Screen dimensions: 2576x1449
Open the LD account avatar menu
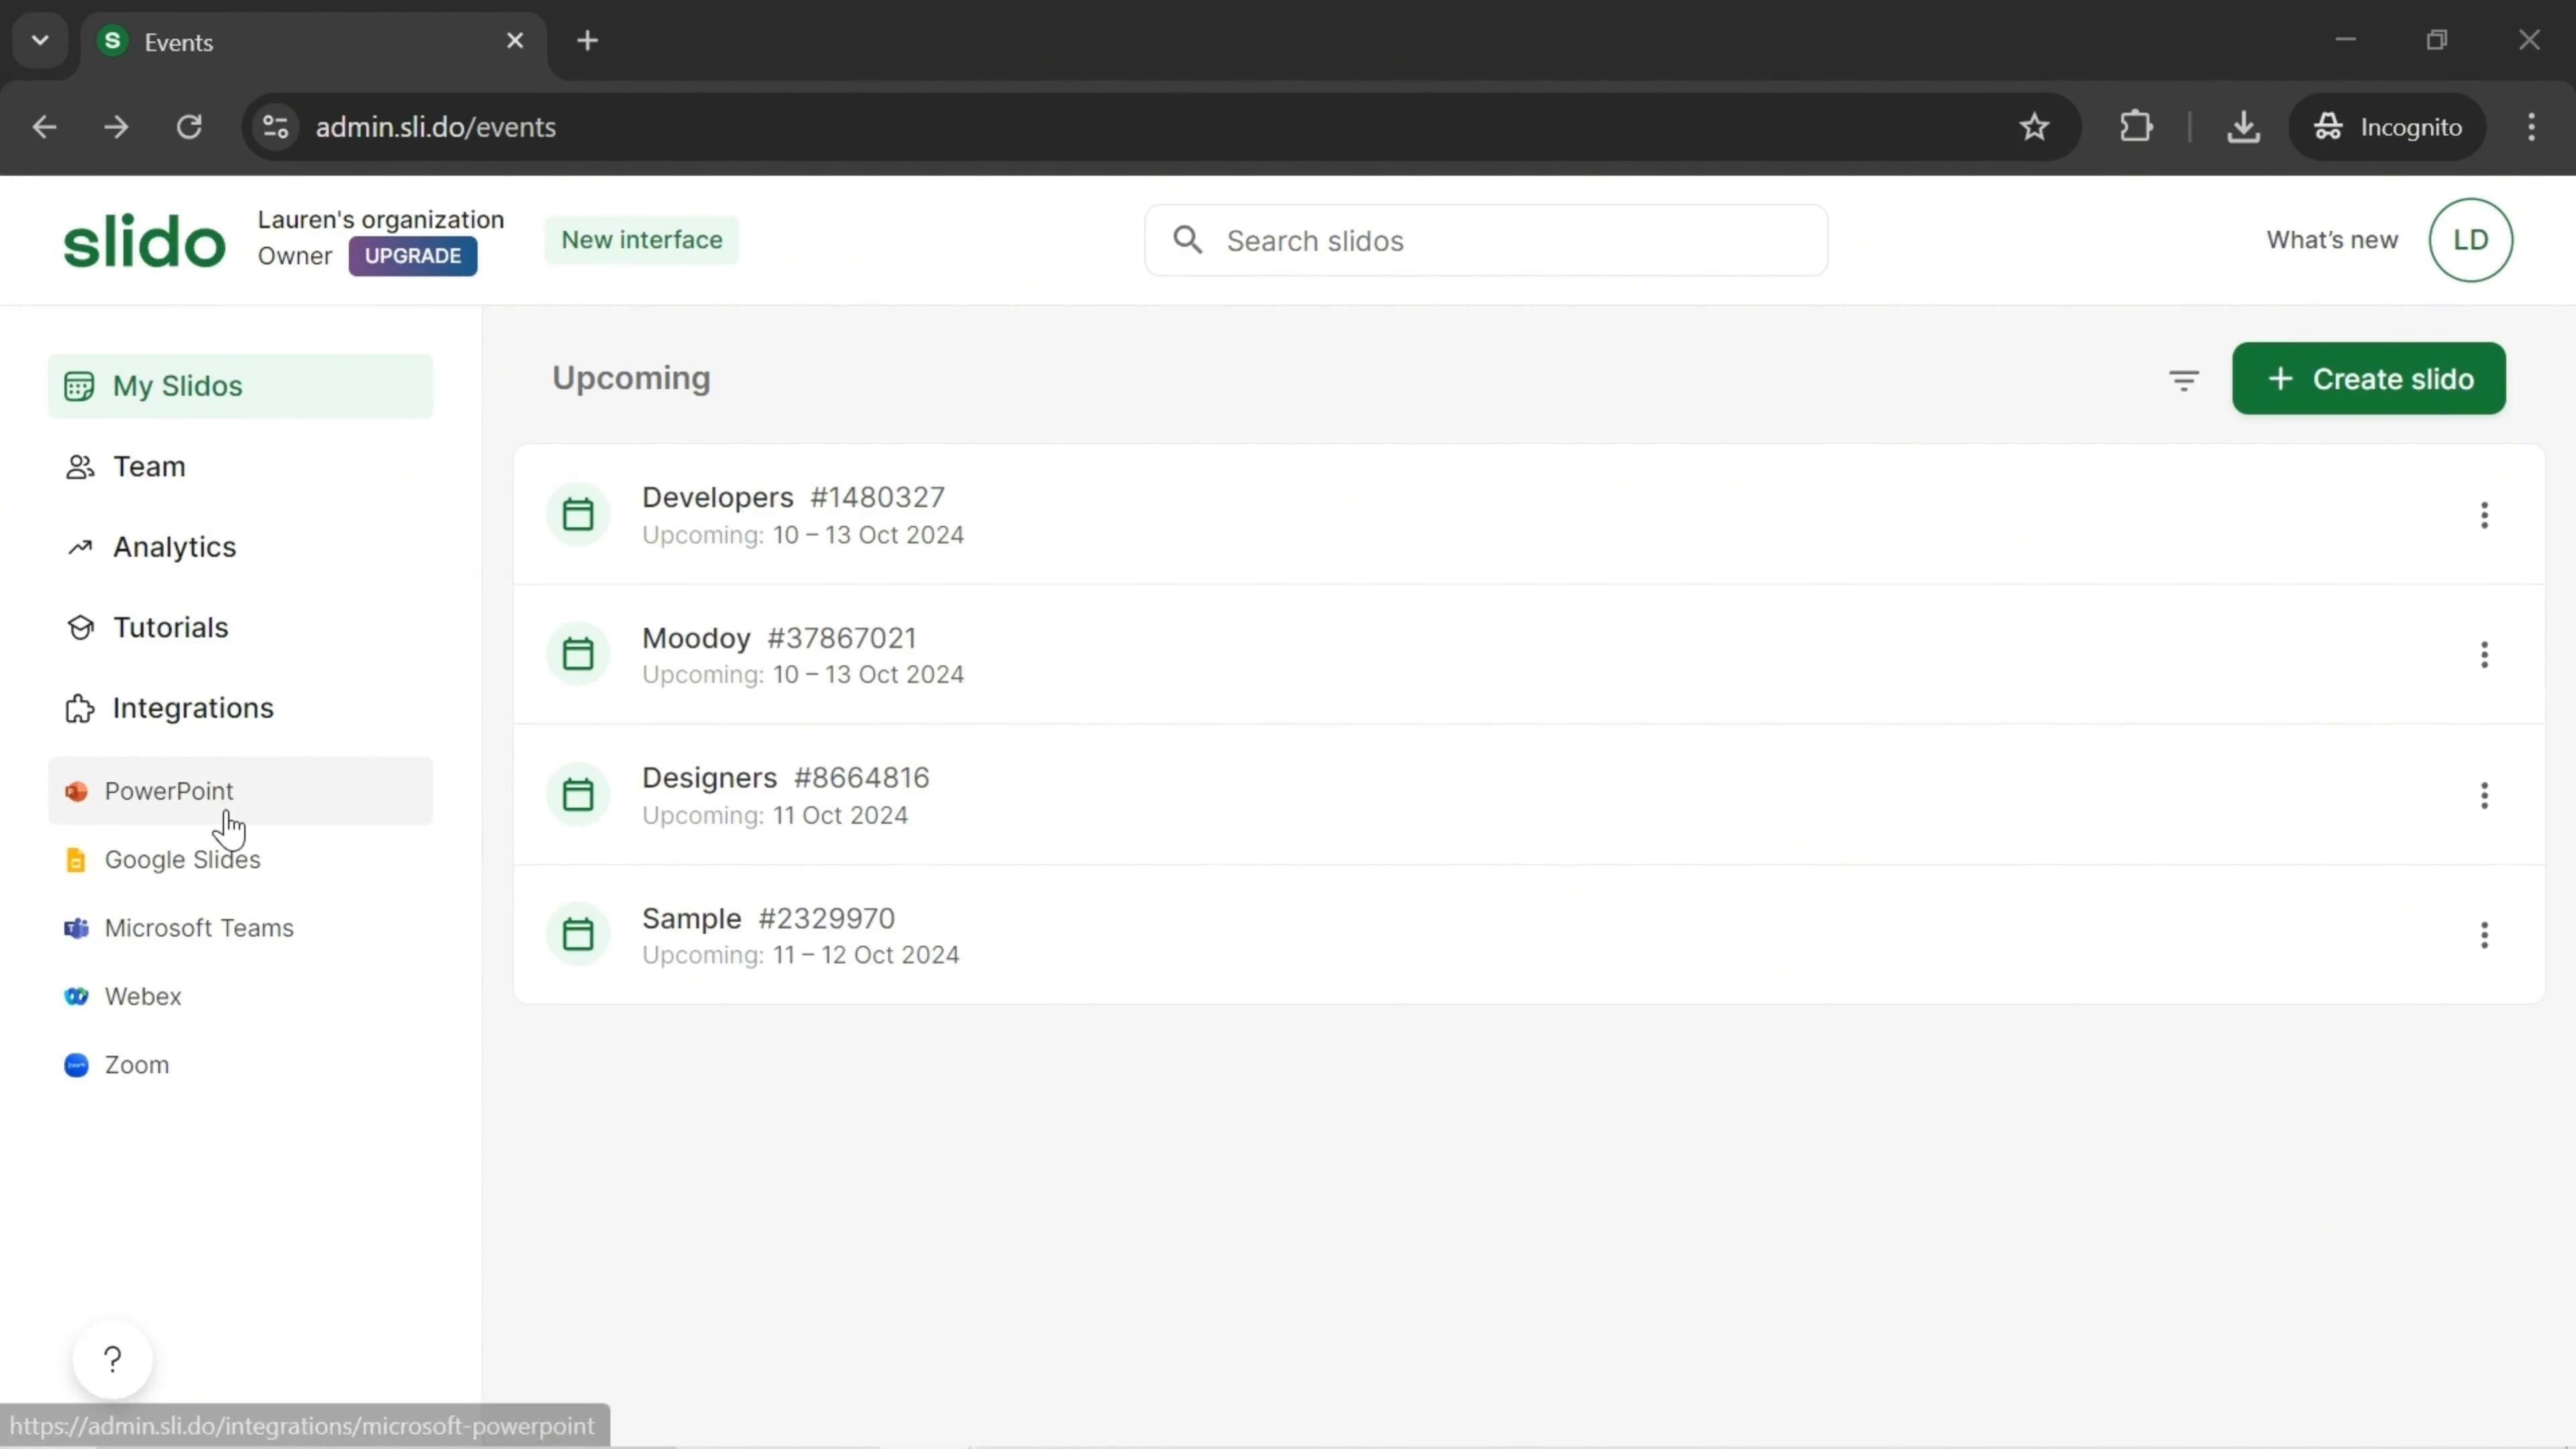point(2469,240)
